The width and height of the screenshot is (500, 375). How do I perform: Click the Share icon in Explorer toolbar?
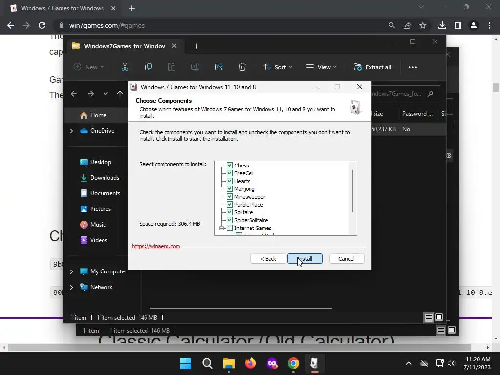coord(219,67)
